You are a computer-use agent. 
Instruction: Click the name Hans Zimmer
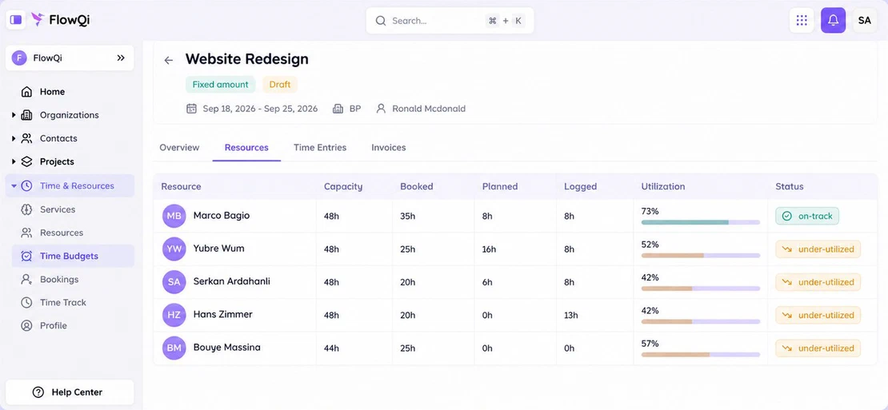pyautogui.click(x=222, y=314)
